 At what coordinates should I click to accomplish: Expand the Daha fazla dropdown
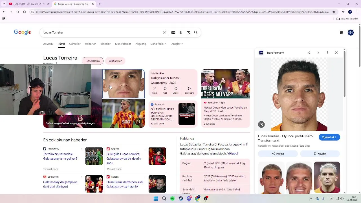click(x=158, y=44)
